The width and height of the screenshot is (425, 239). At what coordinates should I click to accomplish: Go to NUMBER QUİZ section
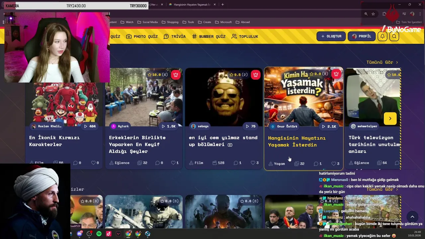209,37
